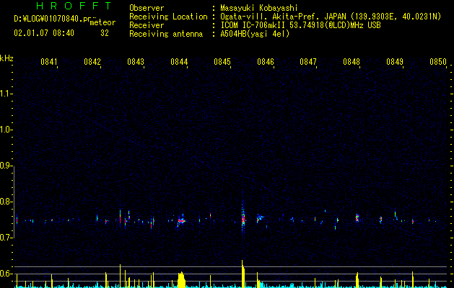Click the Receiver field label
This screenshot has width=454, height=288.
click(147, 25)
